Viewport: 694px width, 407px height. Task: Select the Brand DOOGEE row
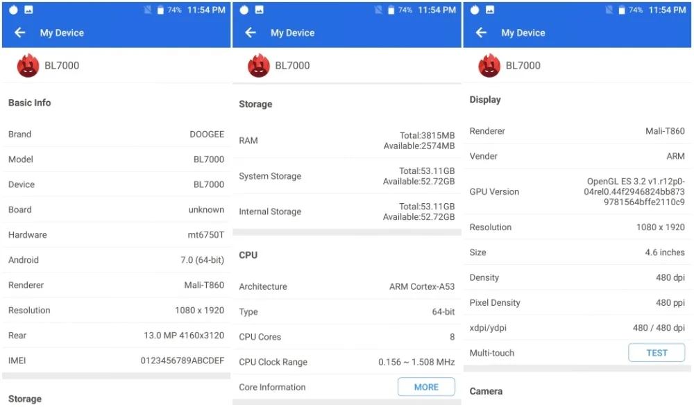tap(116, 134)
